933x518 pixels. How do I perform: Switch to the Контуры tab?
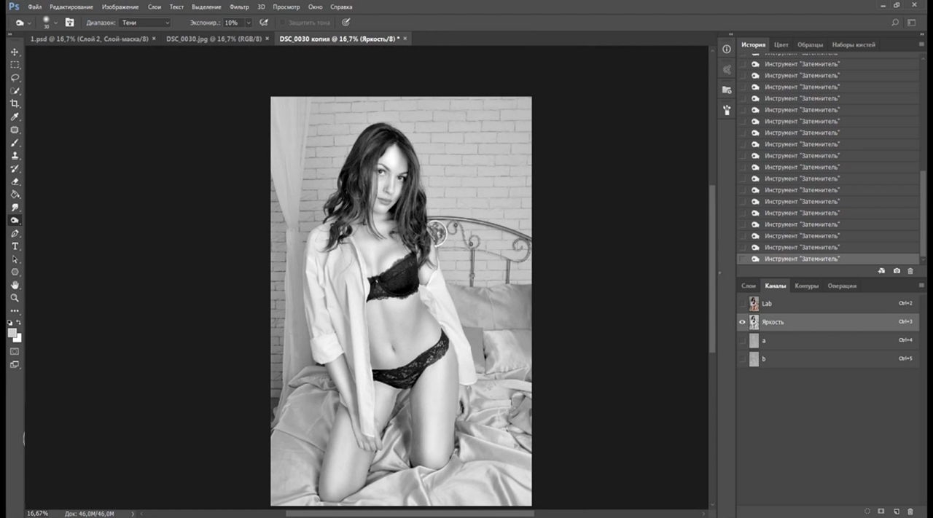pyautogui.click(x=807, y=286)
